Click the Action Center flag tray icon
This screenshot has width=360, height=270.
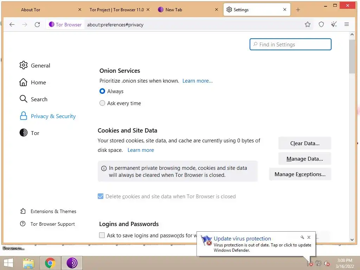[x=310, y=263]
